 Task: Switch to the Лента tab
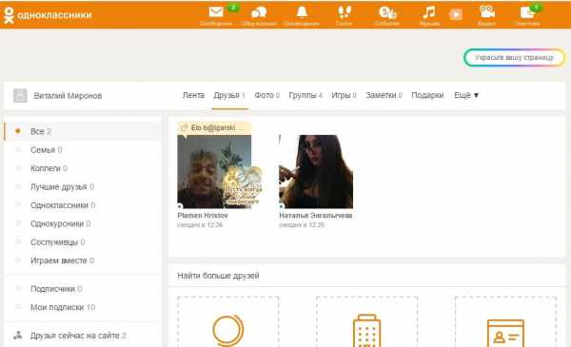(x=193, y=95)
